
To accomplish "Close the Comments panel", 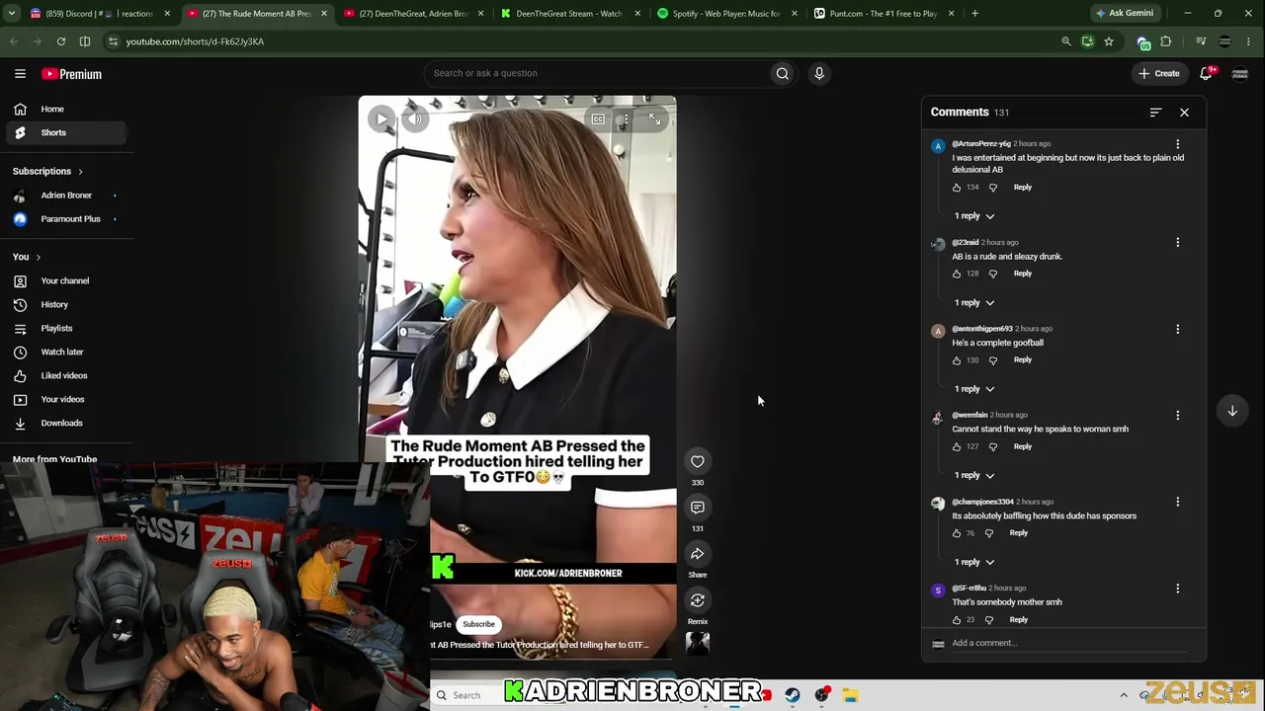I will point(1184,113).
